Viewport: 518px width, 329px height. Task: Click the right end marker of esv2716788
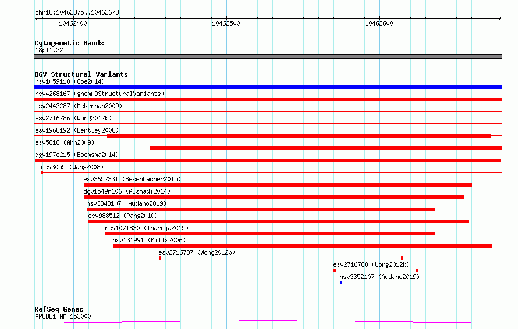coord(417,271)
